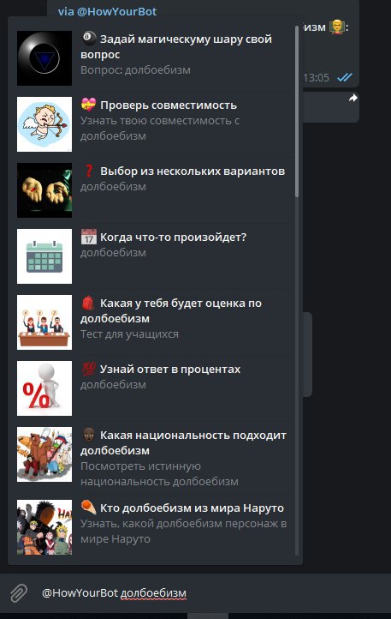Click the forward arrow icon beside message
Image resolution: width=391 pixels, height=619 pixels.
[x=352, y=98]
